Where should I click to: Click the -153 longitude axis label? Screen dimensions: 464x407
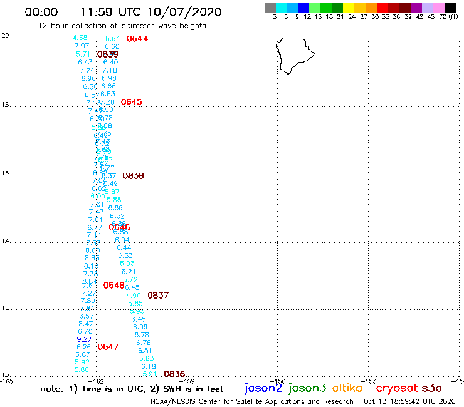[x=369, y=381]
